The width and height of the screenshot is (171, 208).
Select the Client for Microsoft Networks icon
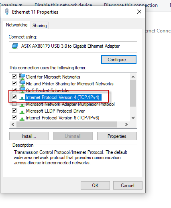click(22, 77)
